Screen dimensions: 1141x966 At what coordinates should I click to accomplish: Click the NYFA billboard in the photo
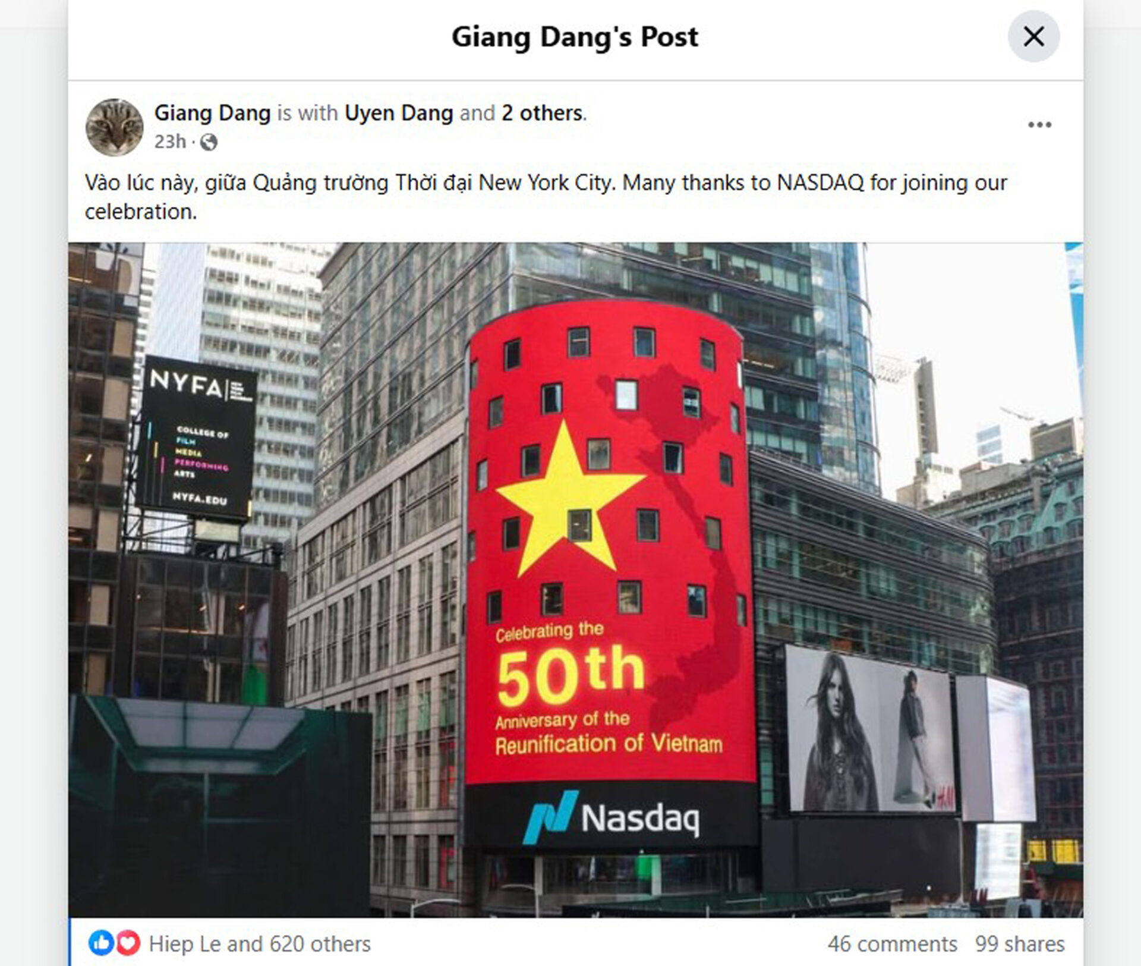(198, 439)
